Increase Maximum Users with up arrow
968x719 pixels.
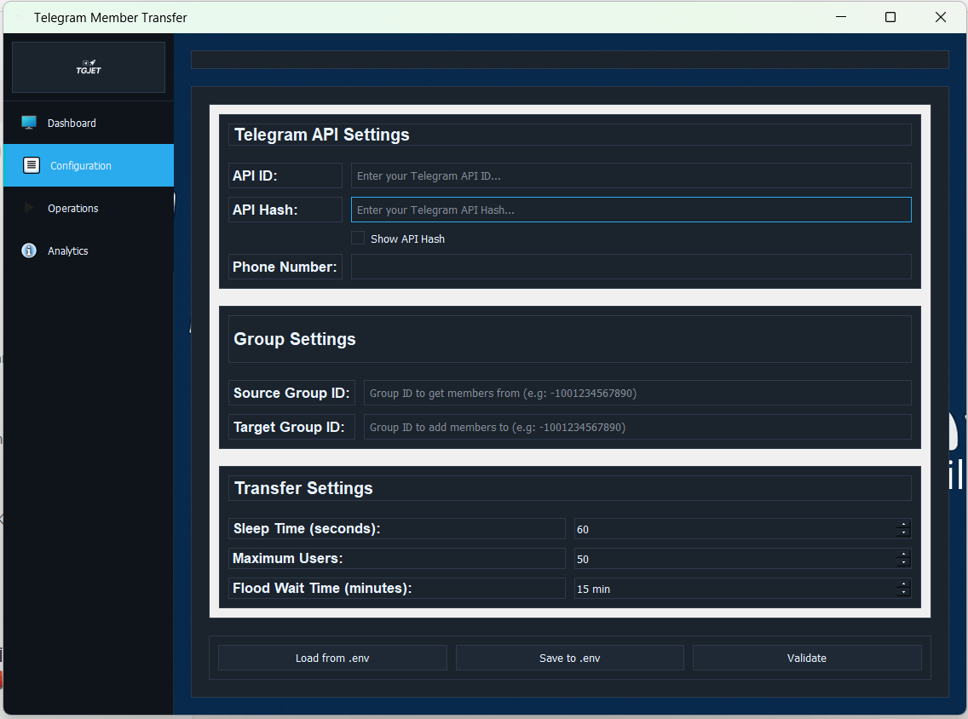point(904,554)
